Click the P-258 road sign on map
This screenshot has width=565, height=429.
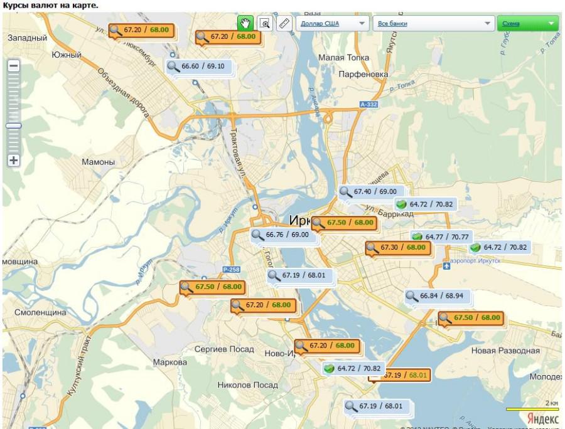[x=231, y=270]
